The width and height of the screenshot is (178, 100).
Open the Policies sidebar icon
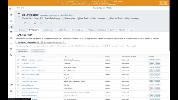tap(11, 49)
